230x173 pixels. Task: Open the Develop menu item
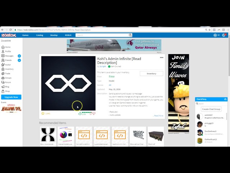[54, 35]
